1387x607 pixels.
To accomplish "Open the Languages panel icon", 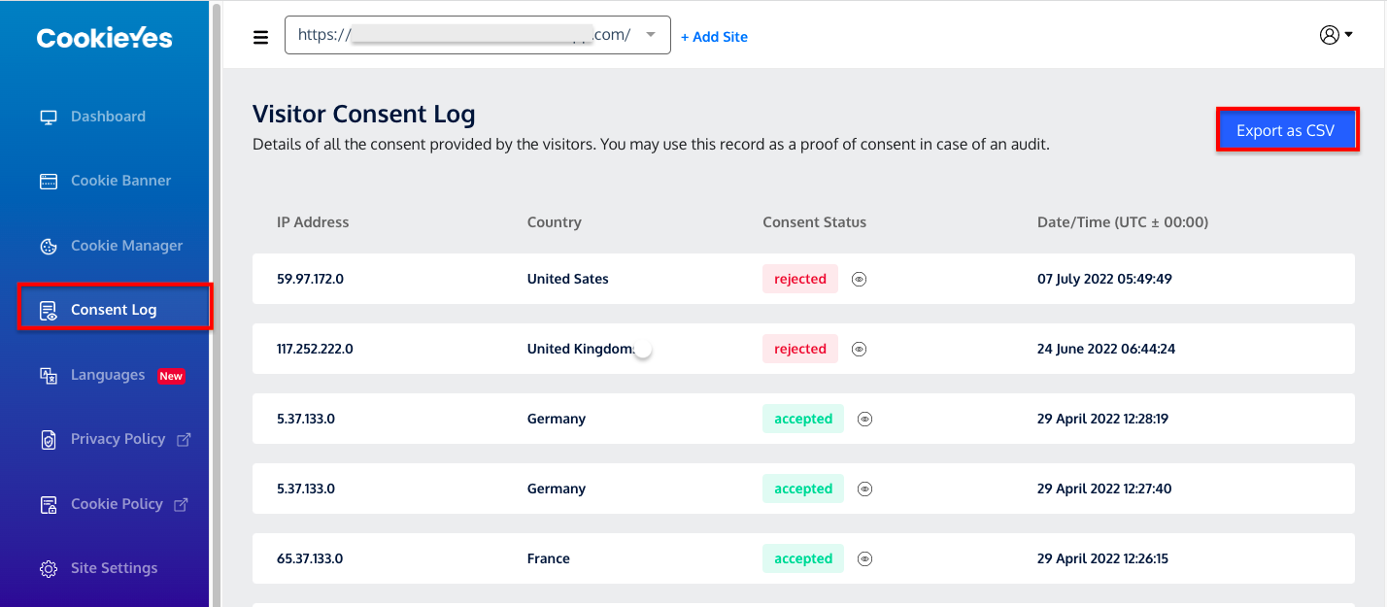I will pyautogui.click(x=49, y=375).
